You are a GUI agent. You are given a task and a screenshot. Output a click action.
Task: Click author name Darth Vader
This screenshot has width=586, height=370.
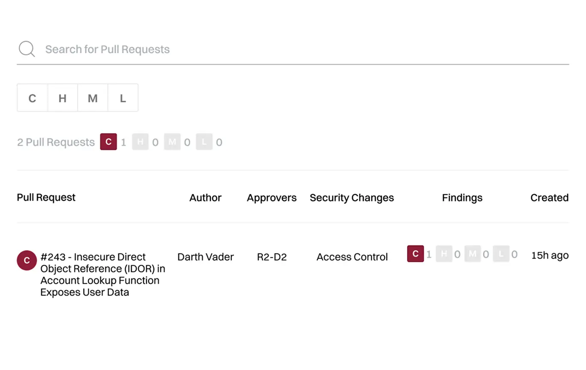(x=206, y=257)
